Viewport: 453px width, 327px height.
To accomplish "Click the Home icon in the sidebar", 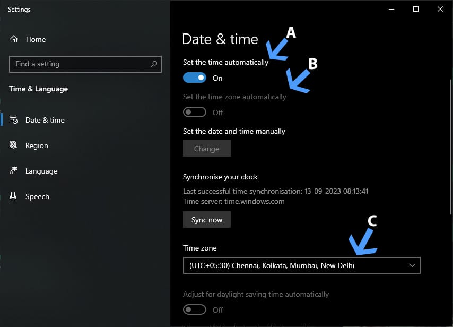I will click(x=15, y=39).
